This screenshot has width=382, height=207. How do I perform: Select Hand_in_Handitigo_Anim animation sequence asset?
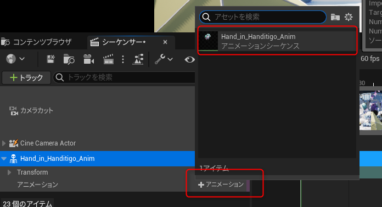[x=277, y=41]
